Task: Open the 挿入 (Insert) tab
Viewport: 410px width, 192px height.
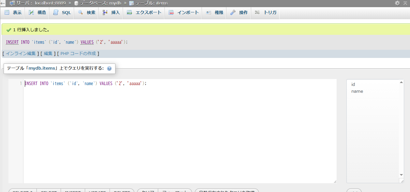Action: point(111,13)
